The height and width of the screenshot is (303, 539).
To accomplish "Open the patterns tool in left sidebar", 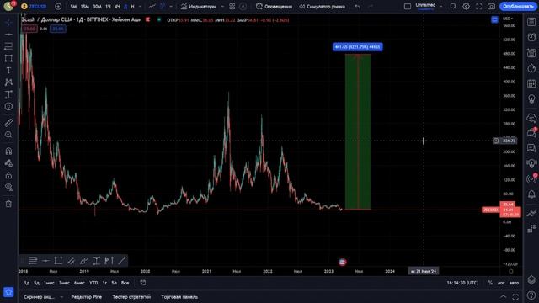I will [8, 82].
